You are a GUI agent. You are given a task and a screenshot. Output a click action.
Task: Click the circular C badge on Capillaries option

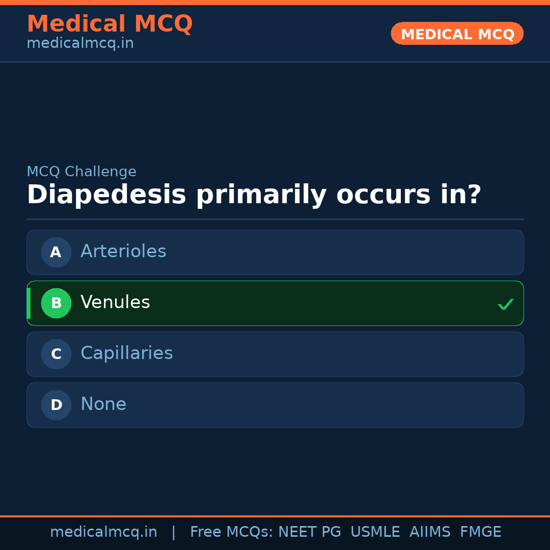click(56, 354)
